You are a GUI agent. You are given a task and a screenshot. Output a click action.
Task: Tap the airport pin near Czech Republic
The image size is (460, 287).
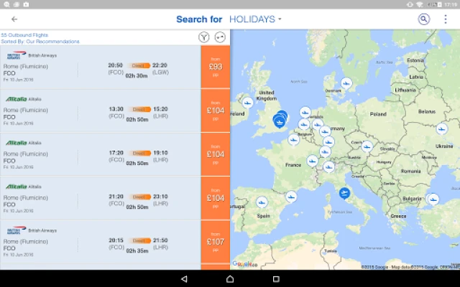coord(367,146)
